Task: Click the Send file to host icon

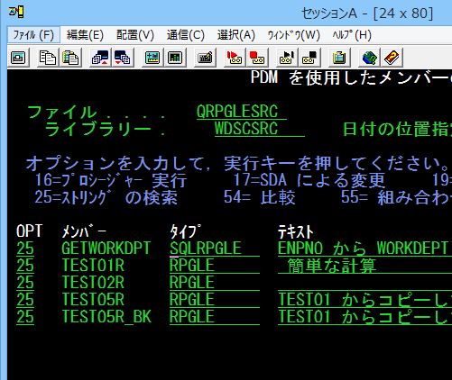Action: click(x=100, y=57)
